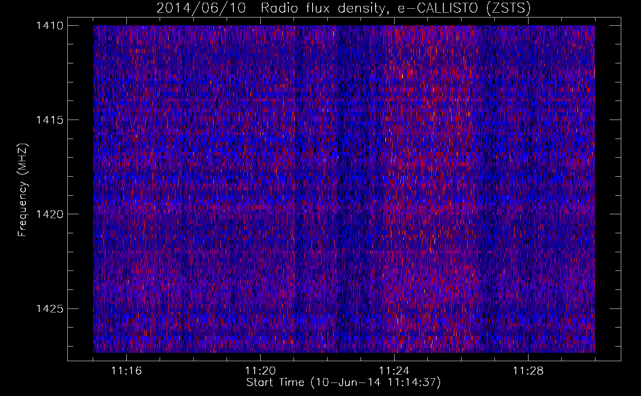The height and width of the screenshot is (396, 641).
Task: Click the 1420 frequency tick label
Action: click(x=50, y=214)
